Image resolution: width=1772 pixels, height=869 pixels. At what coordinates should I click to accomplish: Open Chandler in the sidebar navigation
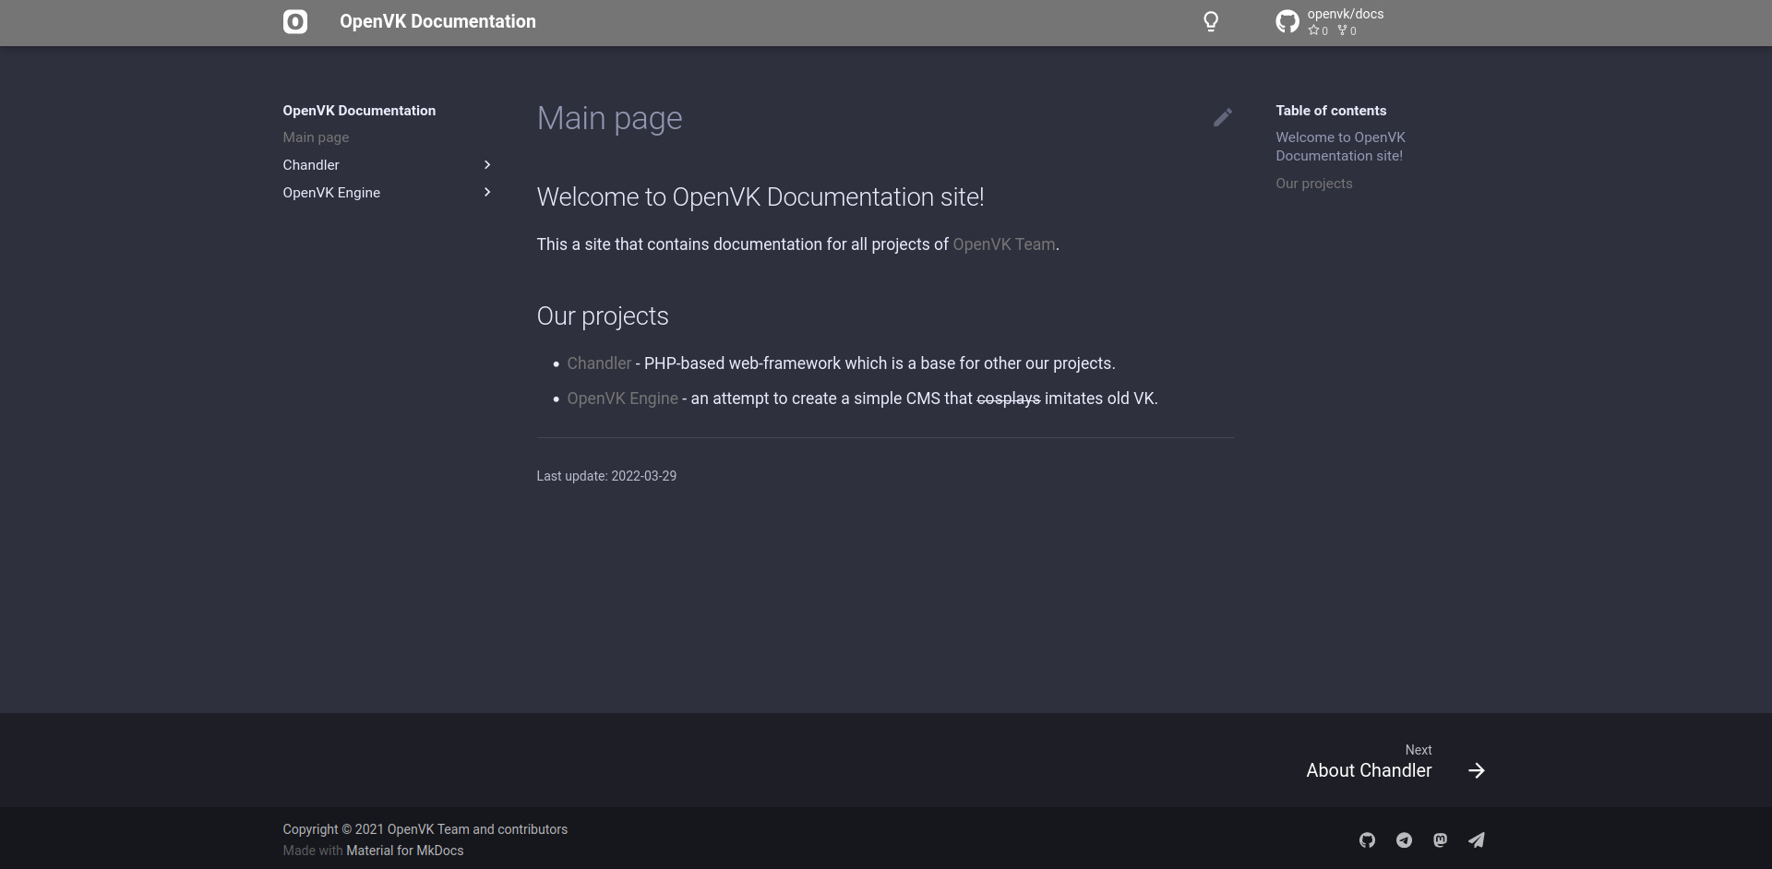click(311, 165)
